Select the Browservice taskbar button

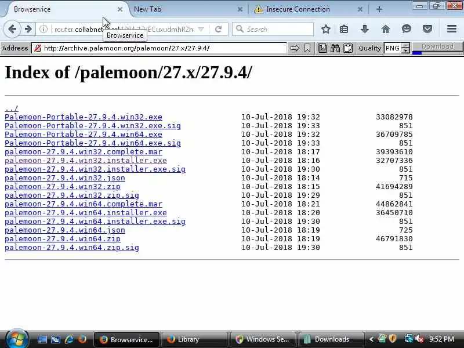coord(126,339)
